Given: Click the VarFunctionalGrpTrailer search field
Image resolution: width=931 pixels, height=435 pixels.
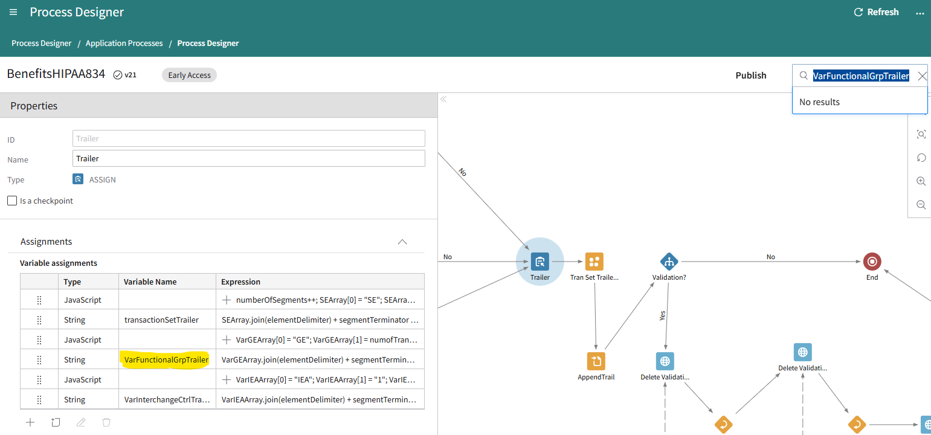Looking at the screenshot, I should (x=861, y=76).
